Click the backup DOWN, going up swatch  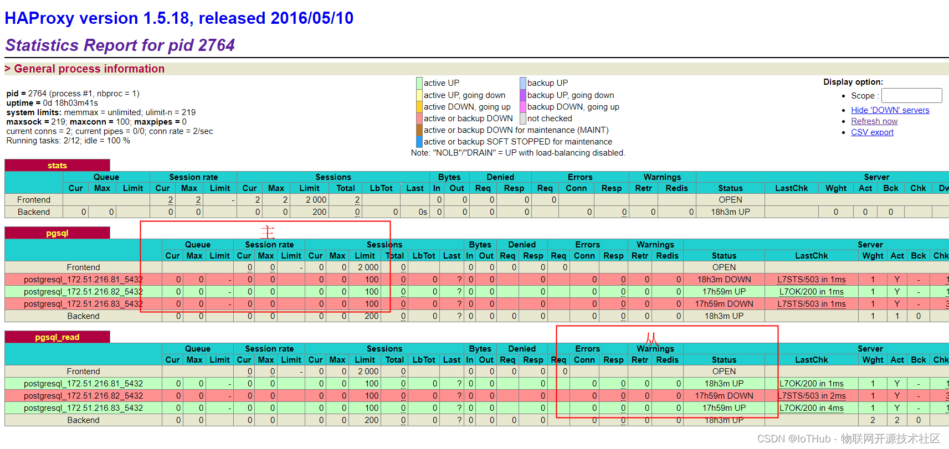click(x=523, y=106)
